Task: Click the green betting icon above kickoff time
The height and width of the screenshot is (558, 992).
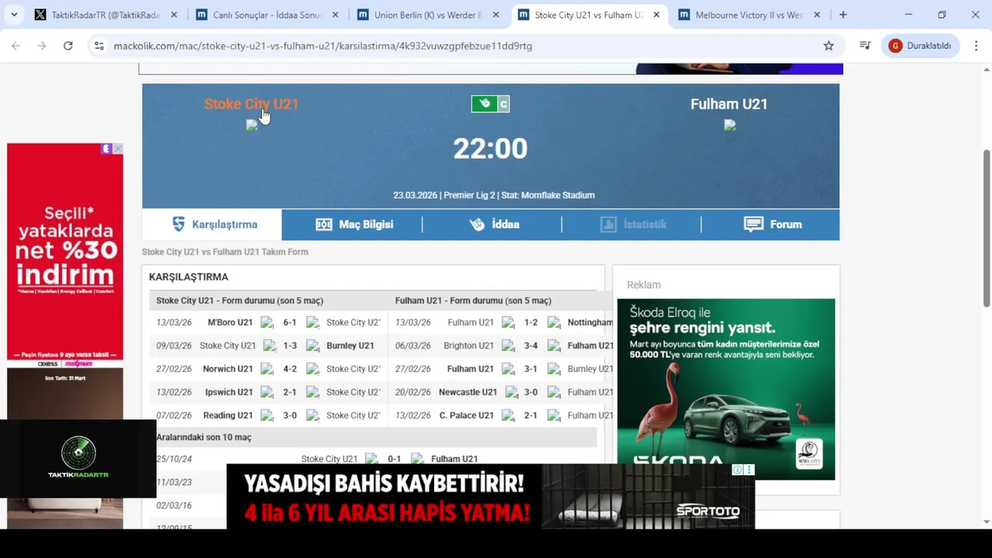Action: tap(484, 104)
